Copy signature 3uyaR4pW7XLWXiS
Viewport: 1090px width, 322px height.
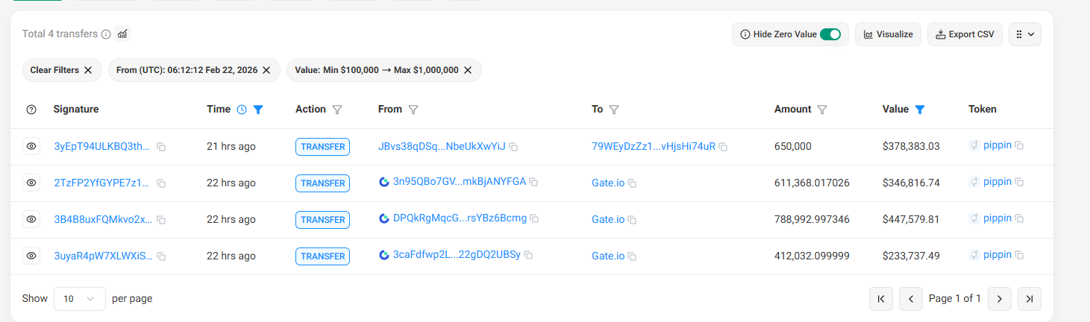click(x=161, y=256)
